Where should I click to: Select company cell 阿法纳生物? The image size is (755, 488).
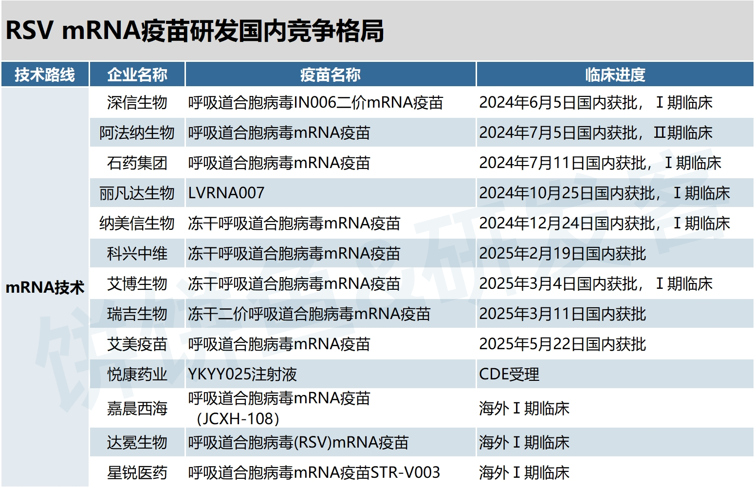click(137, 132)
